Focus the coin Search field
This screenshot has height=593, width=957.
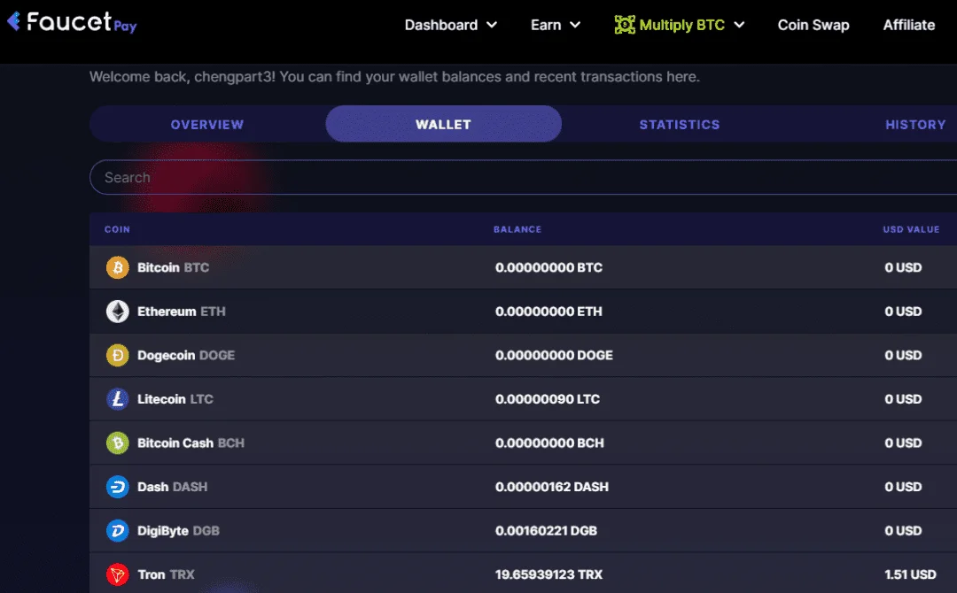click(x=523, y=177)
